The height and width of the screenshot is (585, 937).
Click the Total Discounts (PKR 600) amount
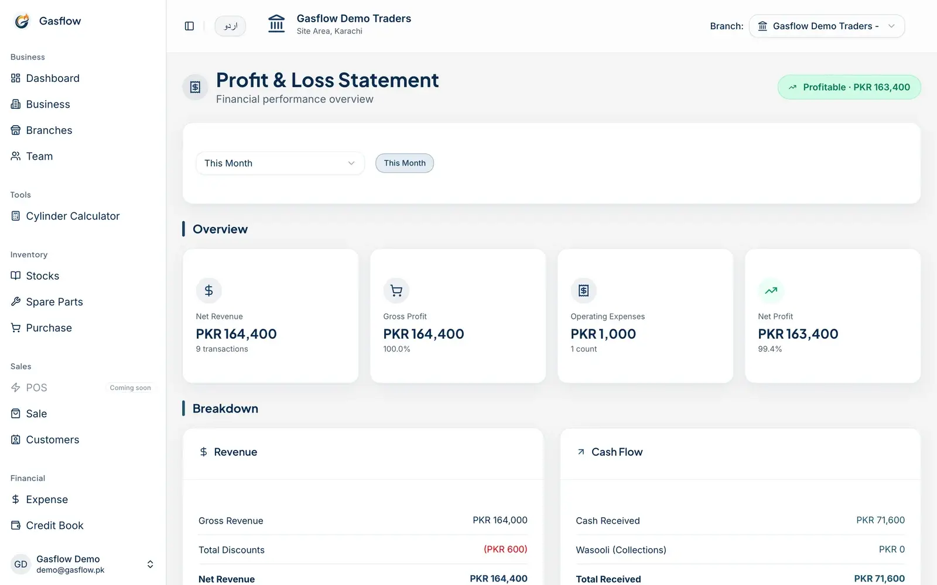tap(505, 549)
